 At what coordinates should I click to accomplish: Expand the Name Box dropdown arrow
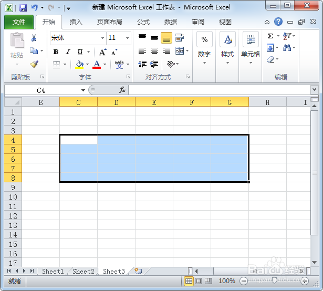(x=83, y=90)
